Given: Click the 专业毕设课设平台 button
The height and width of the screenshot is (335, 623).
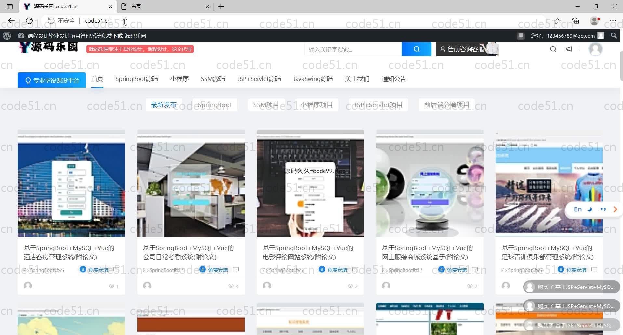Looking at the screenshot, I should pos(52,80).
